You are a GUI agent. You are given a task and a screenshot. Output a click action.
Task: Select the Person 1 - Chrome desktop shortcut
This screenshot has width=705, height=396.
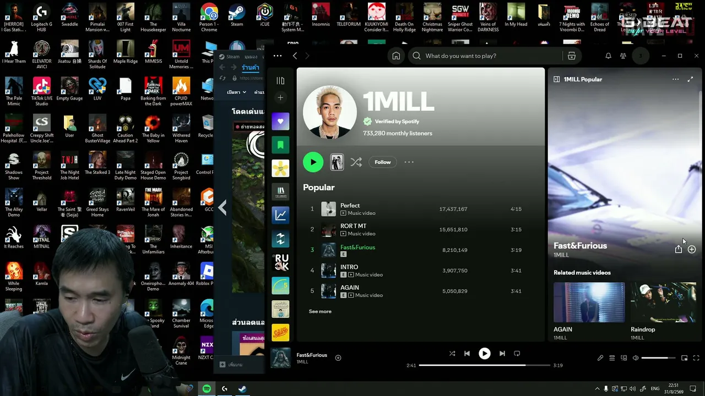pyautogui.click(x=209, y=18)
